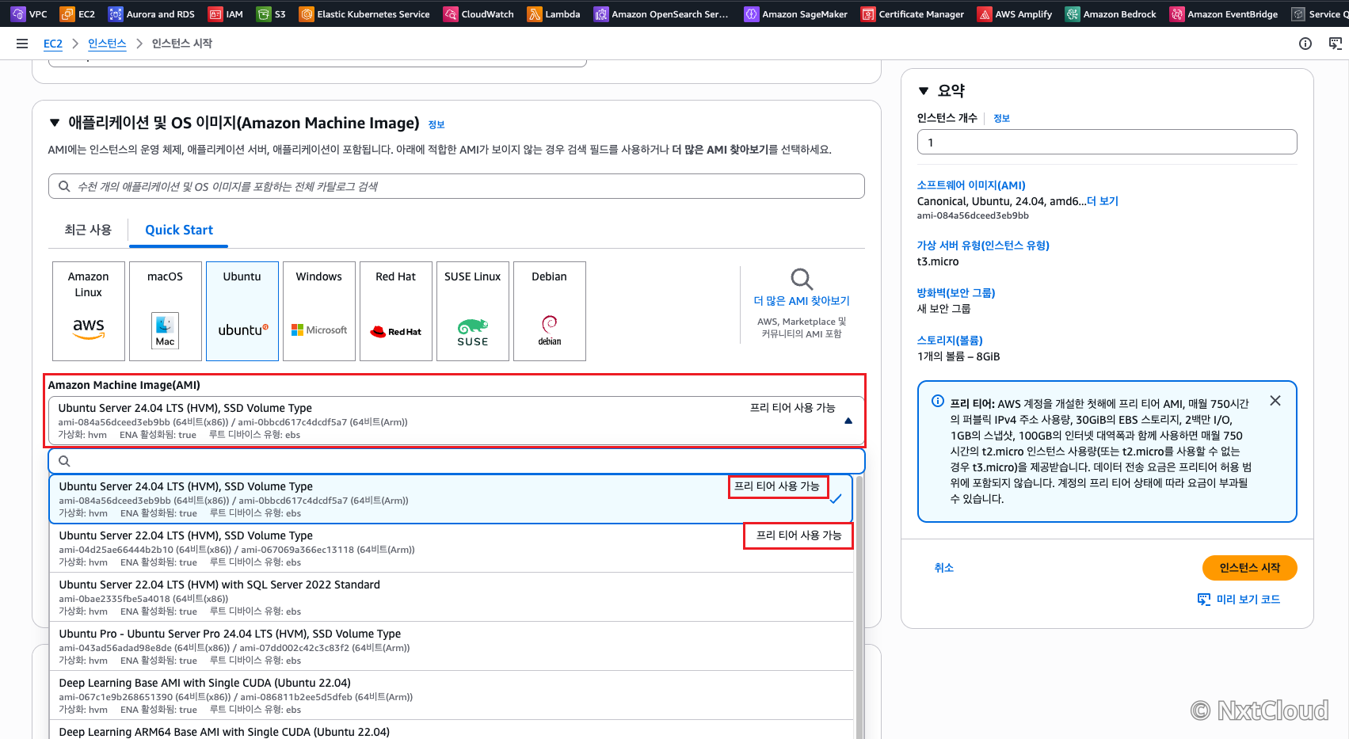Open the Lambda shortcut
The height and width of the screenshot is (739, 1349).
(x=554, y=13)
